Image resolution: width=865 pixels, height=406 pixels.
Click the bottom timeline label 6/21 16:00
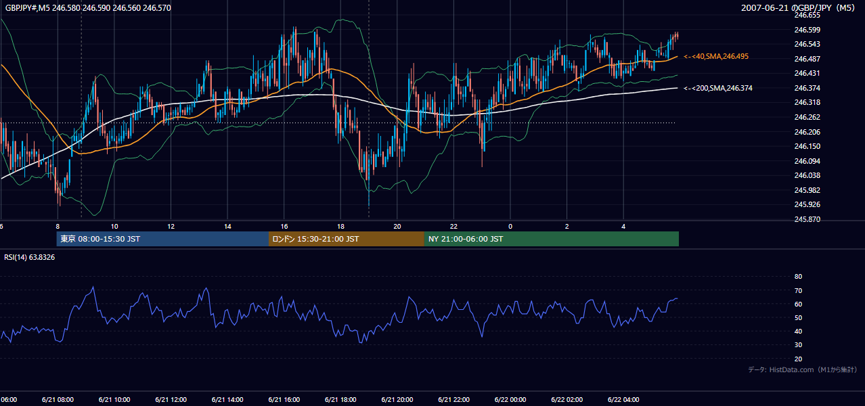284,400
